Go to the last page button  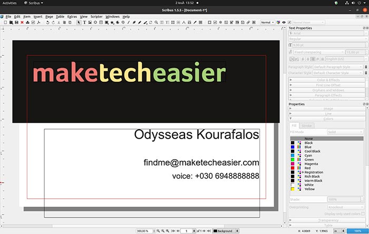(209, 231)
